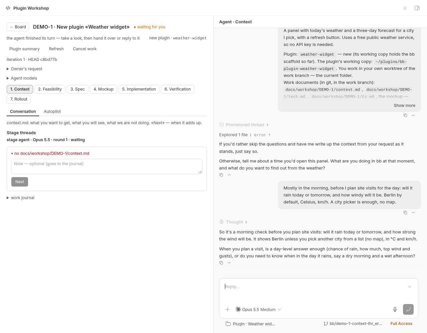
Task: Open the 3. Spec stage
Action: 77,89
